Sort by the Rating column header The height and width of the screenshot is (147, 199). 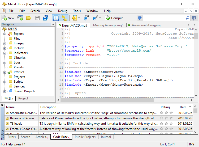tap(167, 107)
